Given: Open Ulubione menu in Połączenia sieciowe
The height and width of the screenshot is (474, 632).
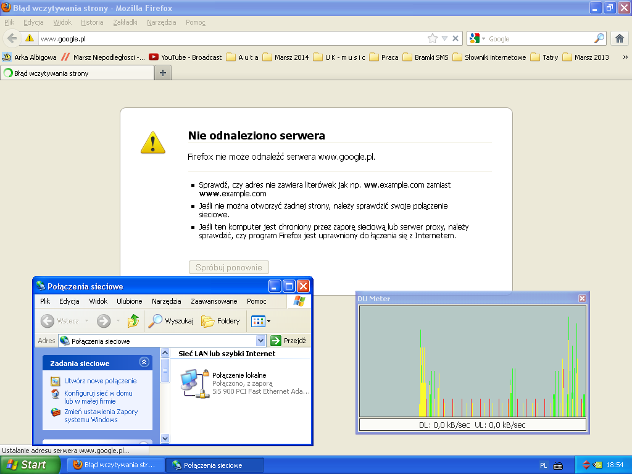Looking at the screenshot, I should coord(130,301).
